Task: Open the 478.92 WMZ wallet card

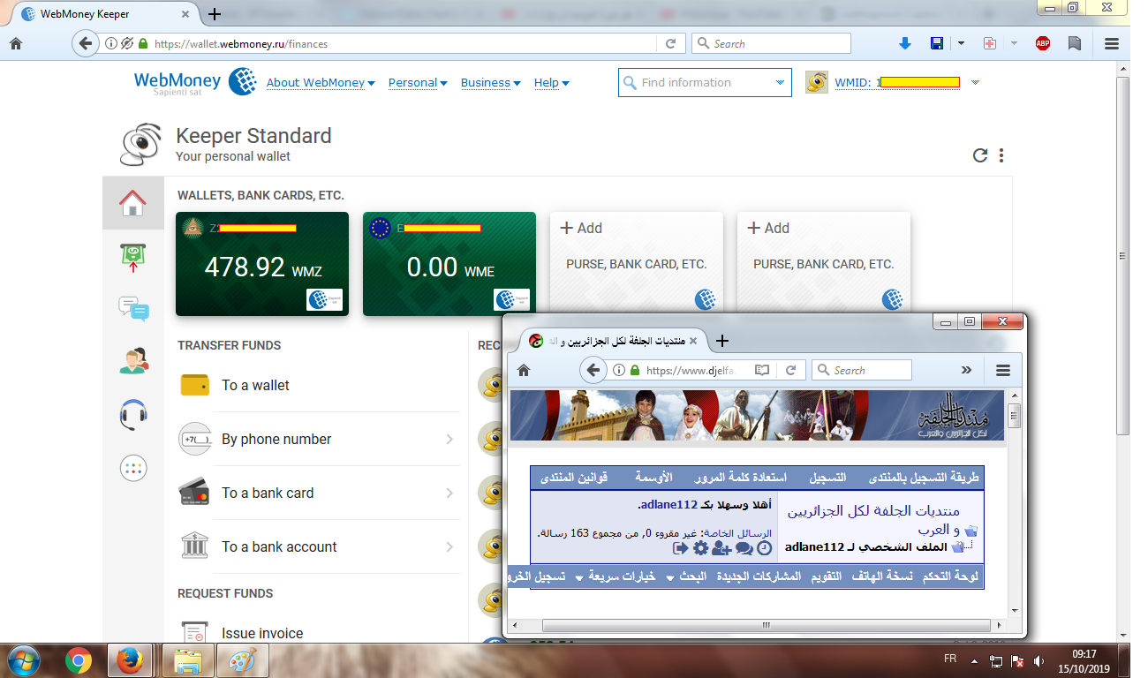Action: tap(262, 264)
